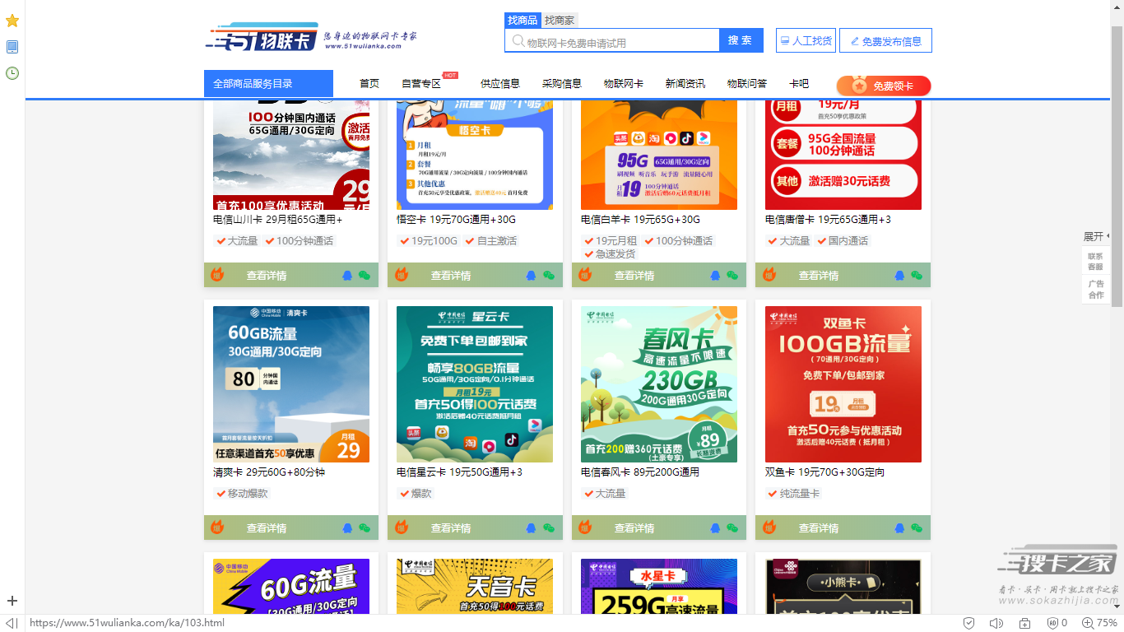Click 查看详情 on 悟空卡 card
This screenshot has height=632, width=1124.
[451, 276]
